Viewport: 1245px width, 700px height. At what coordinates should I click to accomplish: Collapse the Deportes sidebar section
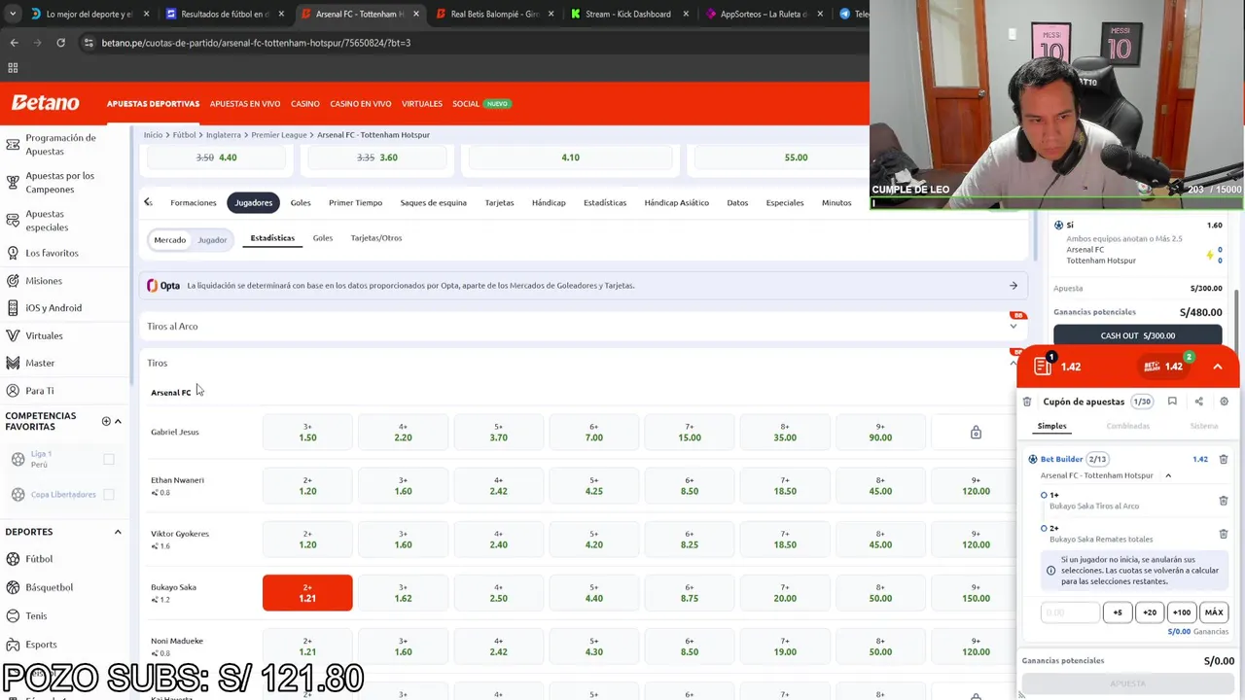tap(118, 532)
